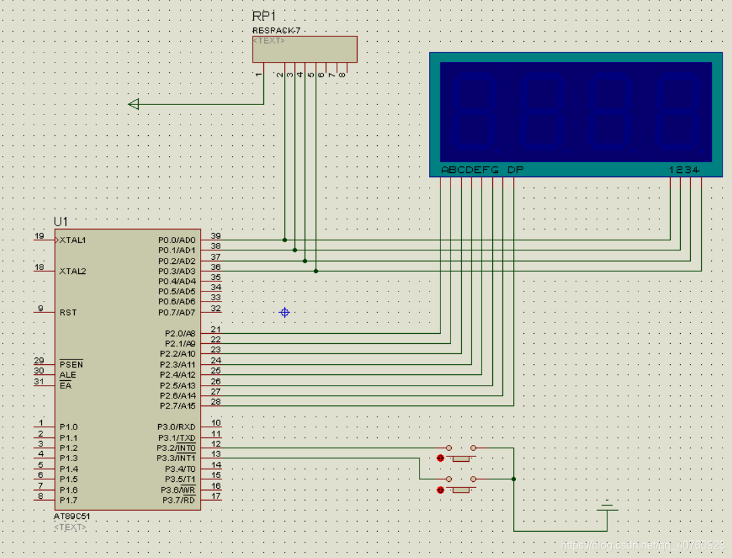Click the P3.3/INT1 pin name
The width and height of the screenshot is (732, 558).
[176, 458]
